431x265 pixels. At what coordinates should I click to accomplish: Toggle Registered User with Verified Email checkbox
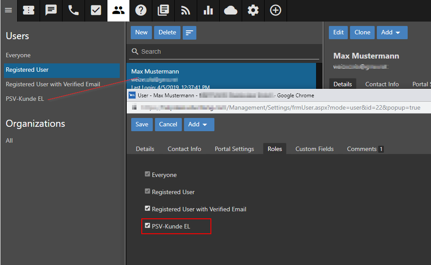[147, 209]
